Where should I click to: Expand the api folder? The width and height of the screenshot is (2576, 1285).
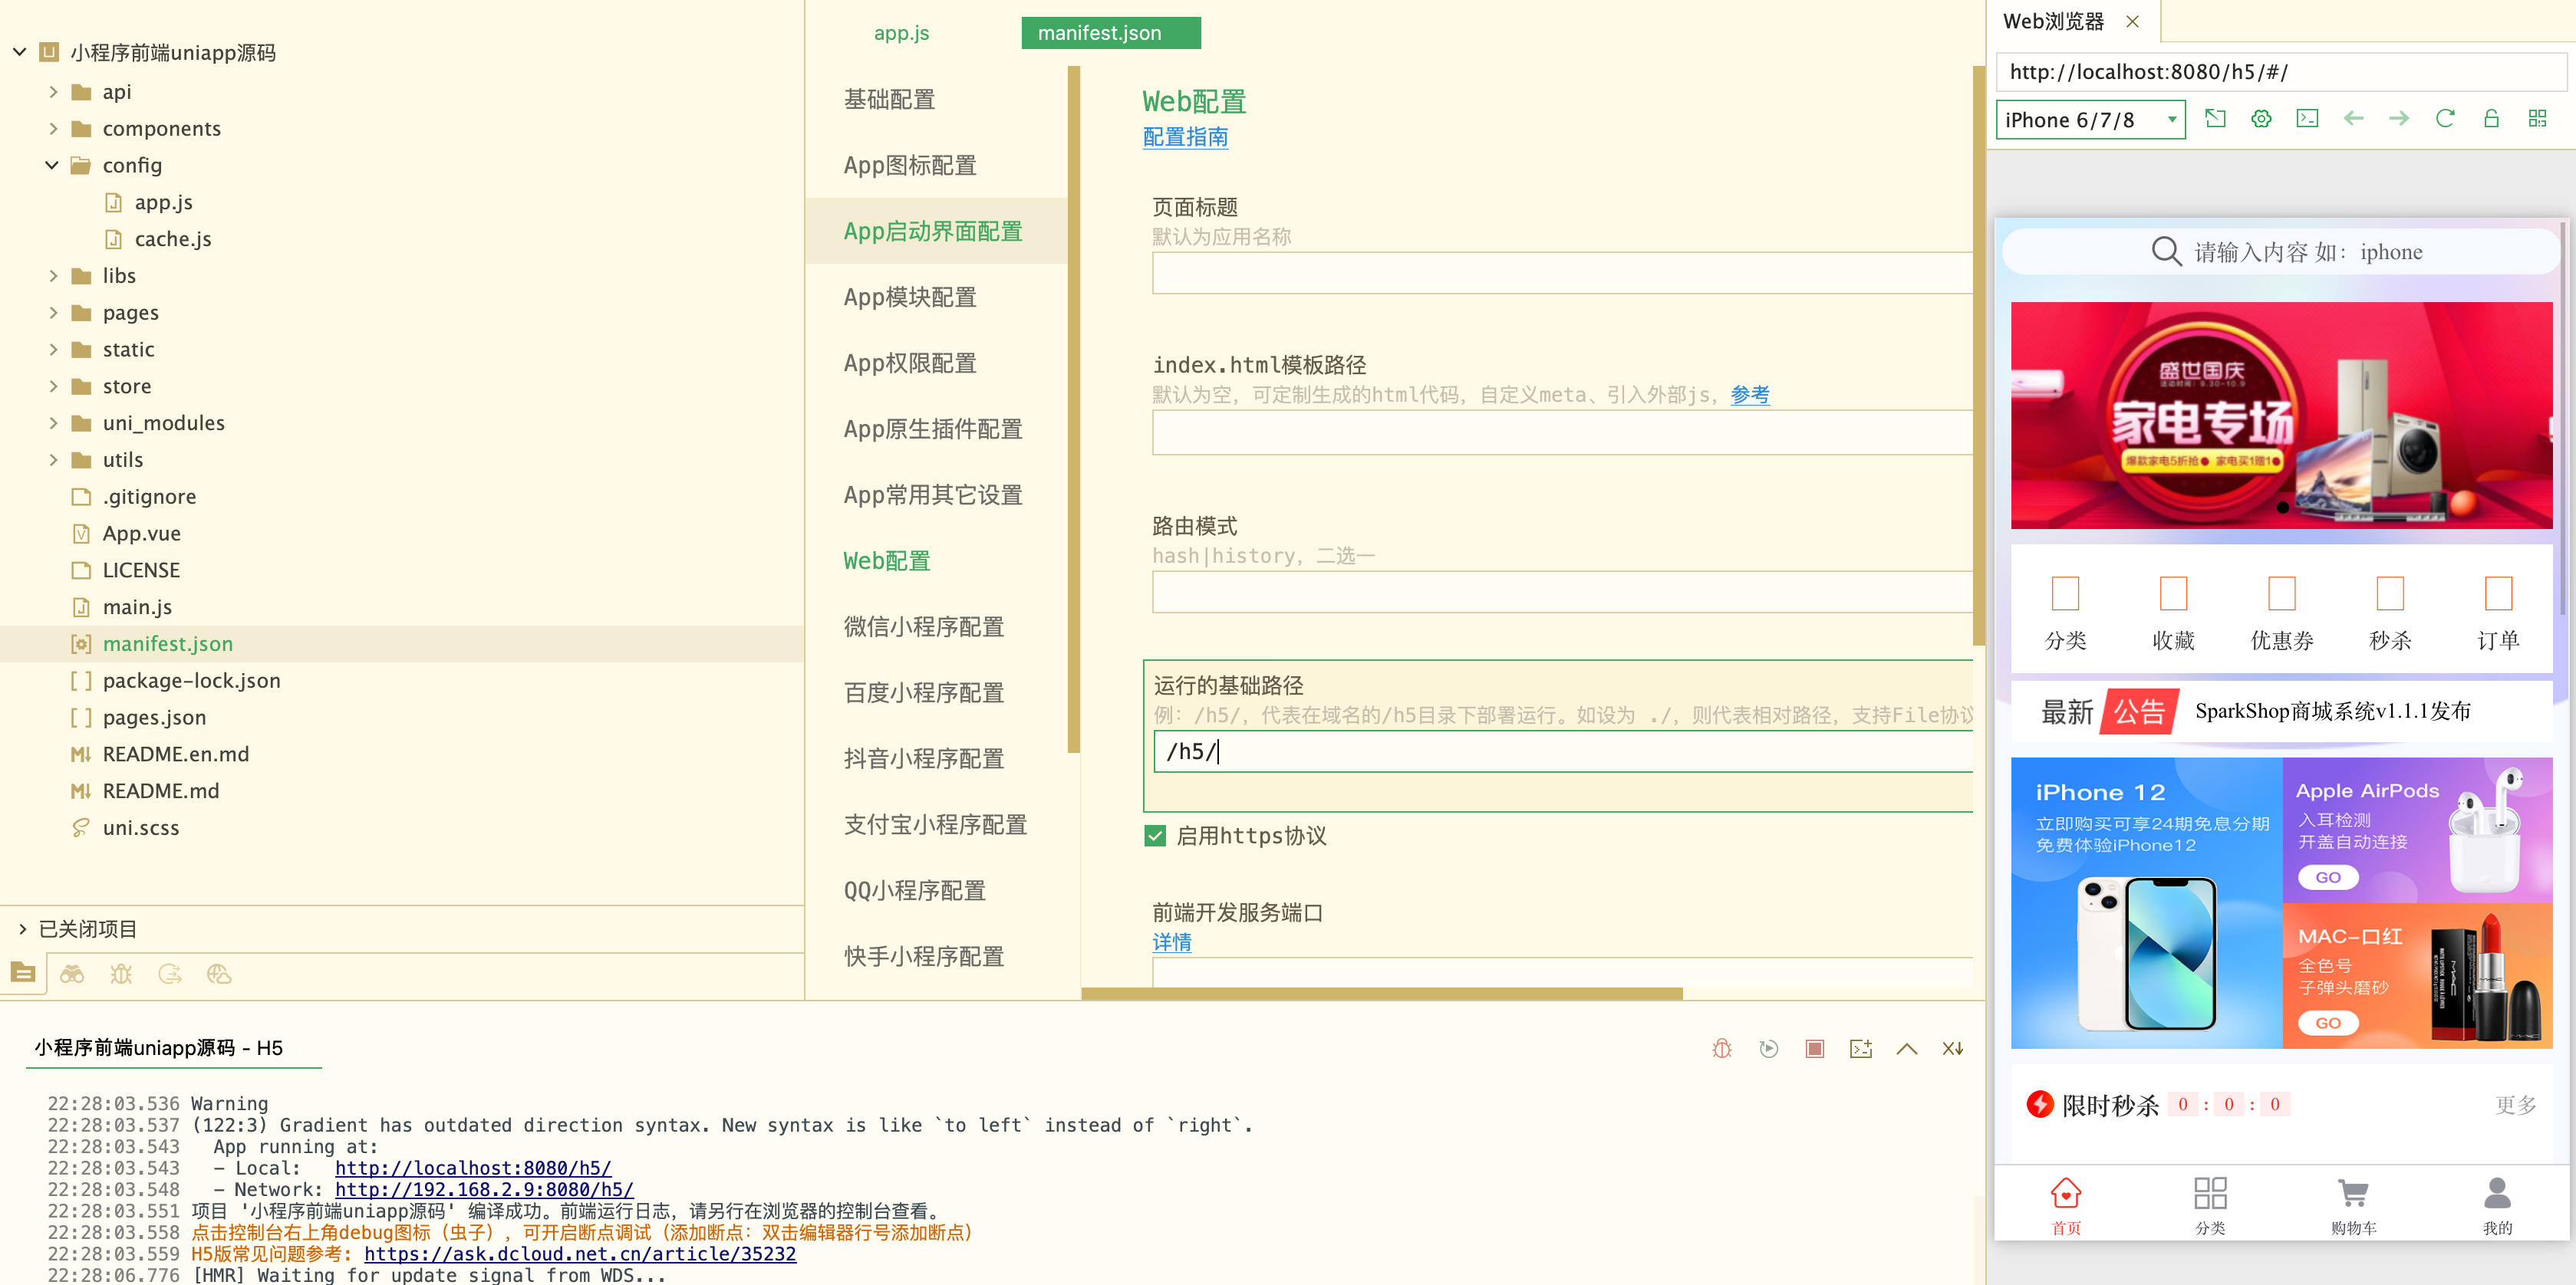point(52,92)
